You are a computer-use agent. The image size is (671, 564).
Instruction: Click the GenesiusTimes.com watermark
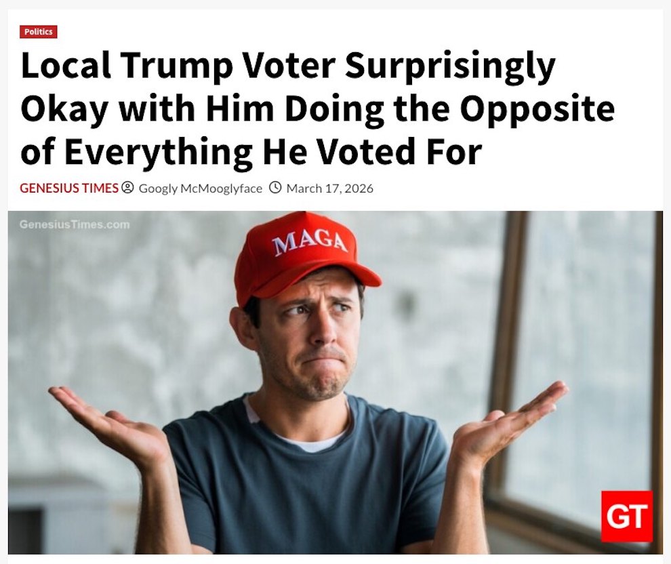click(75, 224)
